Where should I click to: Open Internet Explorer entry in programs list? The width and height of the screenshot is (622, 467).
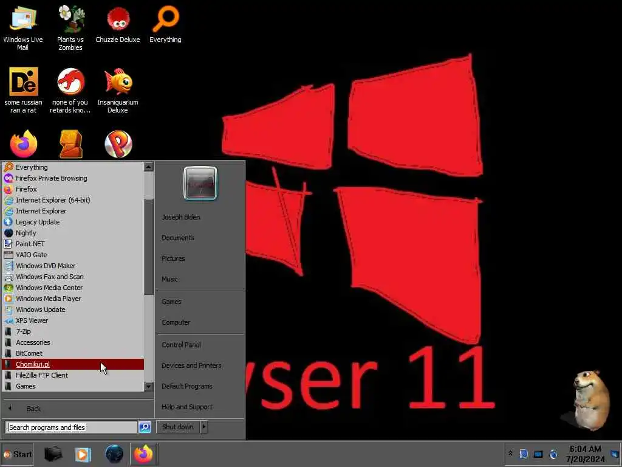tap(73, 211)
